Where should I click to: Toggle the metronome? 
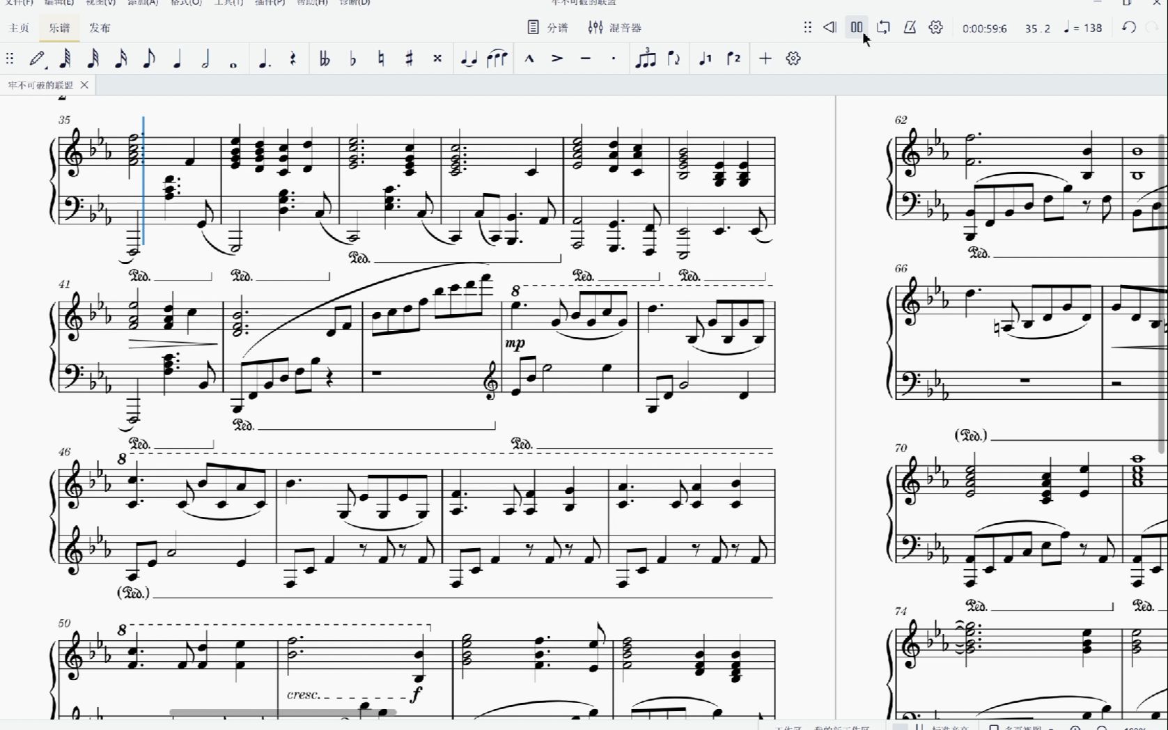(x=910, y=27)
